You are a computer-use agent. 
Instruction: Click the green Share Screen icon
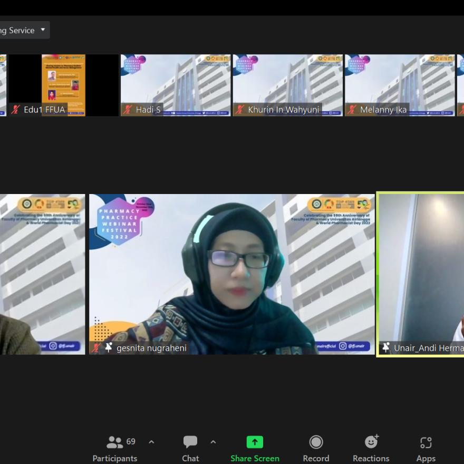255,442
